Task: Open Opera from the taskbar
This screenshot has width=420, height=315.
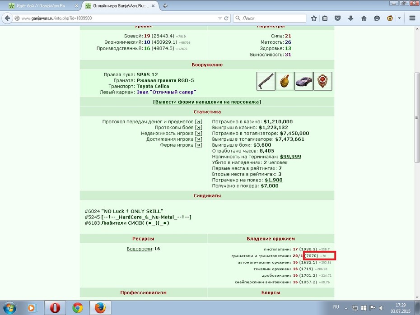Action: [55, 308]
